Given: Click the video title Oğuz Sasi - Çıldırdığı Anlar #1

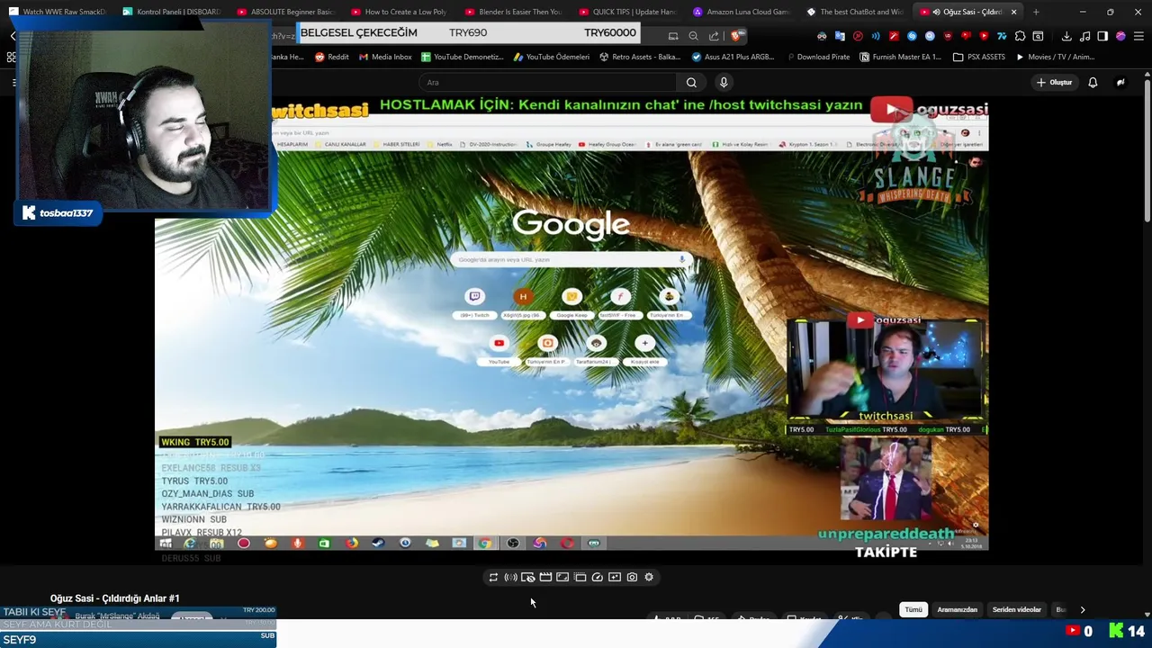Looking at the screenshot, I should pos(115,598).
